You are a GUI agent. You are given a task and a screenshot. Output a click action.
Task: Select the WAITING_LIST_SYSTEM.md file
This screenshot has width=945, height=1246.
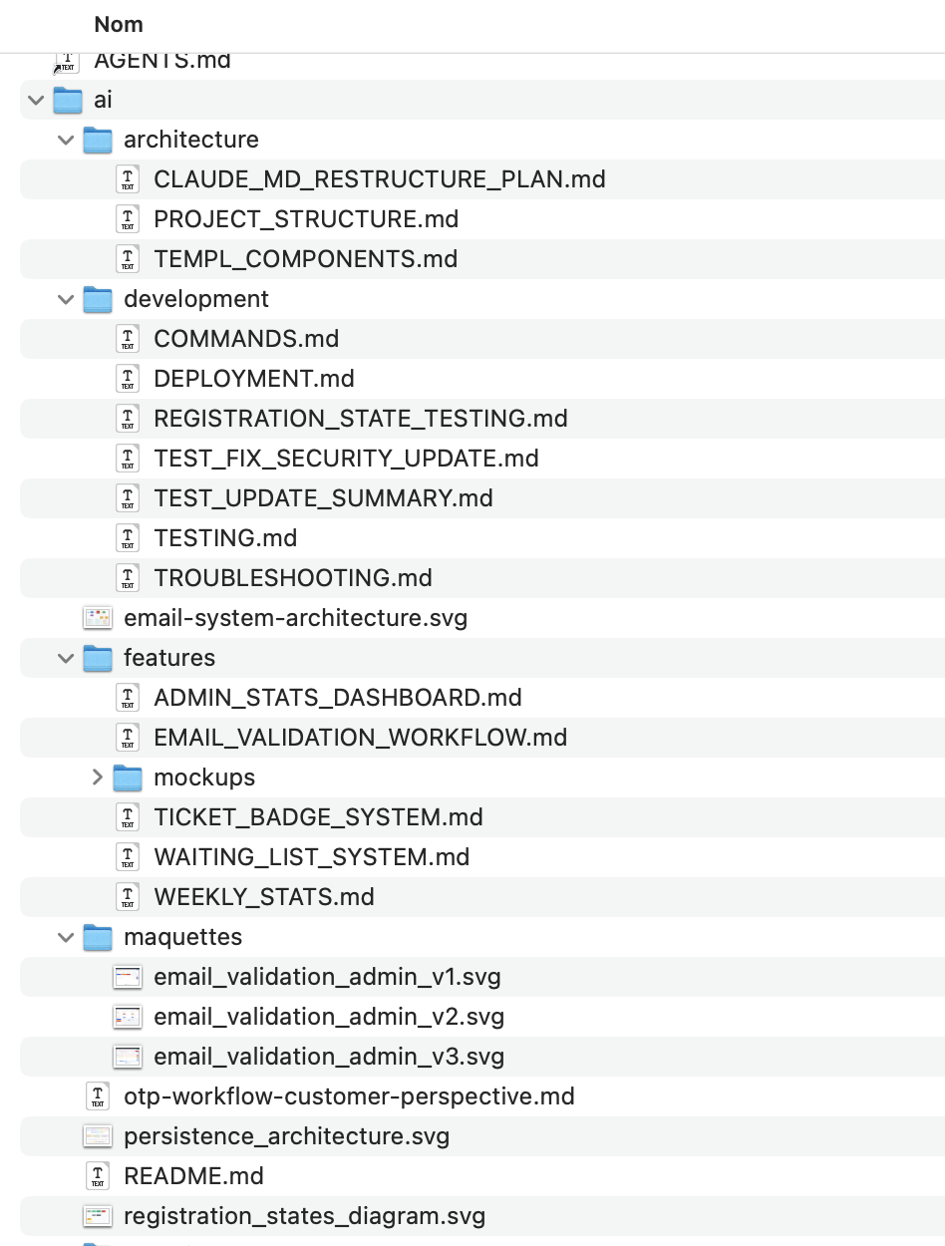[311, 857]
